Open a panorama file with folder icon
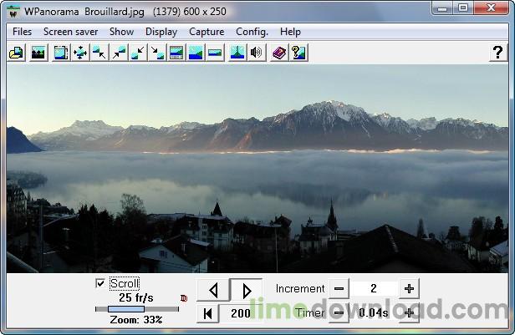Image resolution: width=515 pixels, height=335 pixels. tap(16, 53)
